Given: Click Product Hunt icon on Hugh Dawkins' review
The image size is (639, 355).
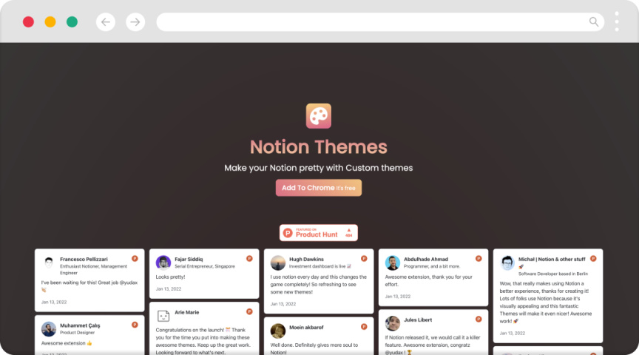Looking at the screenshot, I should [364, 258].
